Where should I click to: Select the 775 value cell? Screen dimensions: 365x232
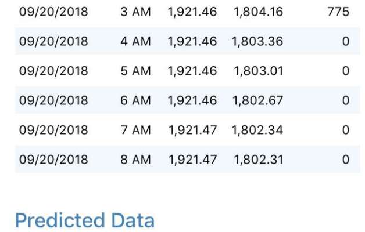click(338, 12)
